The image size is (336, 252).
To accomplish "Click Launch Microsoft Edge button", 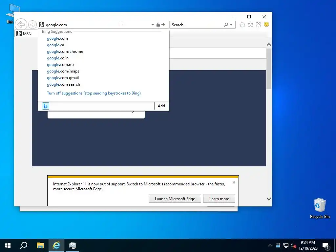I will pyautogui.click(x=175, y=199).
